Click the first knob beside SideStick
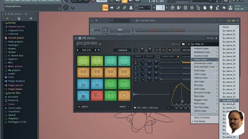This screenshot has height=139, width=248. coord(135,50)
